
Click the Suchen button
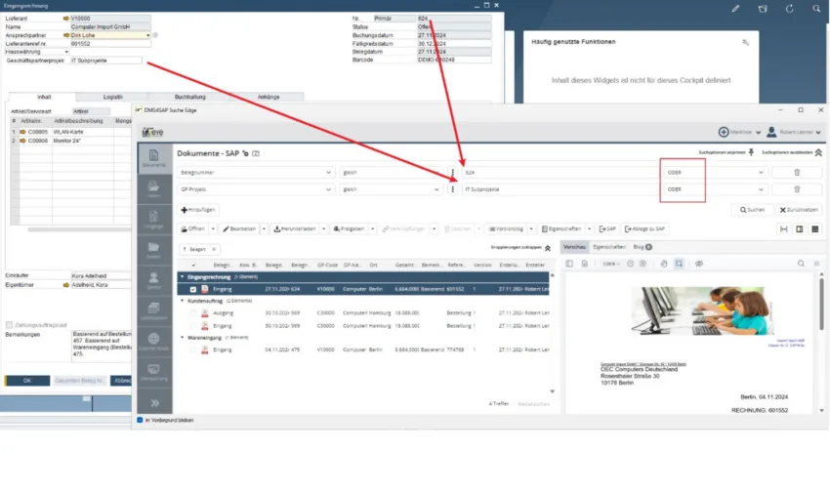tap(752, 210)
